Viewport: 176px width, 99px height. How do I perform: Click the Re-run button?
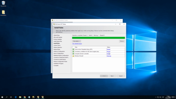pyautogui.click(x=122, y=41)
